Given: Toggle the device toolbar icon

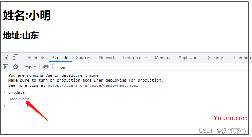Looking at the screenshot, I should tap(15, 57).
